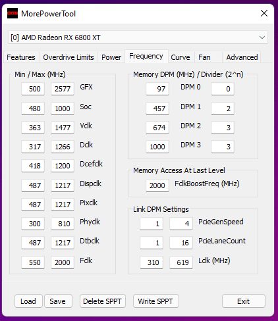Screen dimensions: 278x321
Task: Select the Power tab
Action: pyautogui.click(x=111, y=57)
